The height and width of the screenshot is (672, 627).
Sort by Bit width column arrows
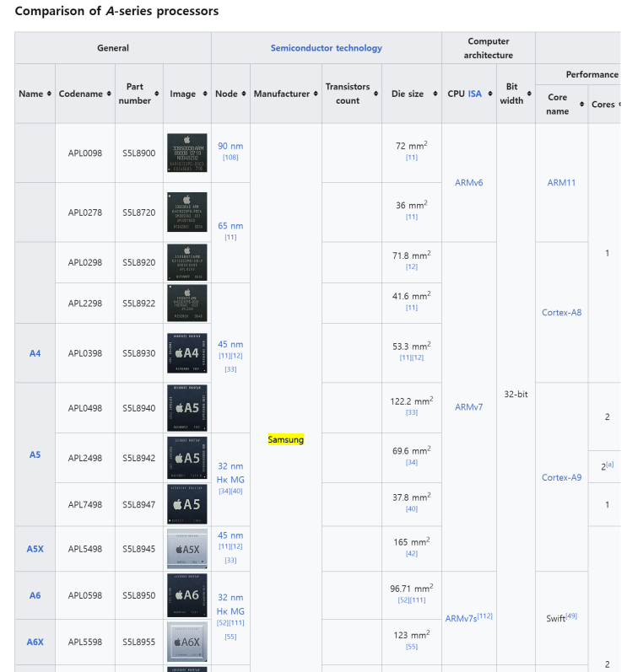coord(529,94)
